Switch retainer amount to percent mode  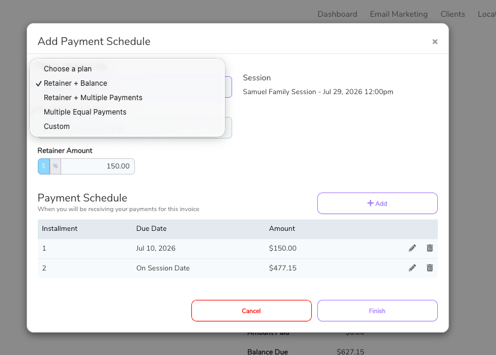click(55, 166)
